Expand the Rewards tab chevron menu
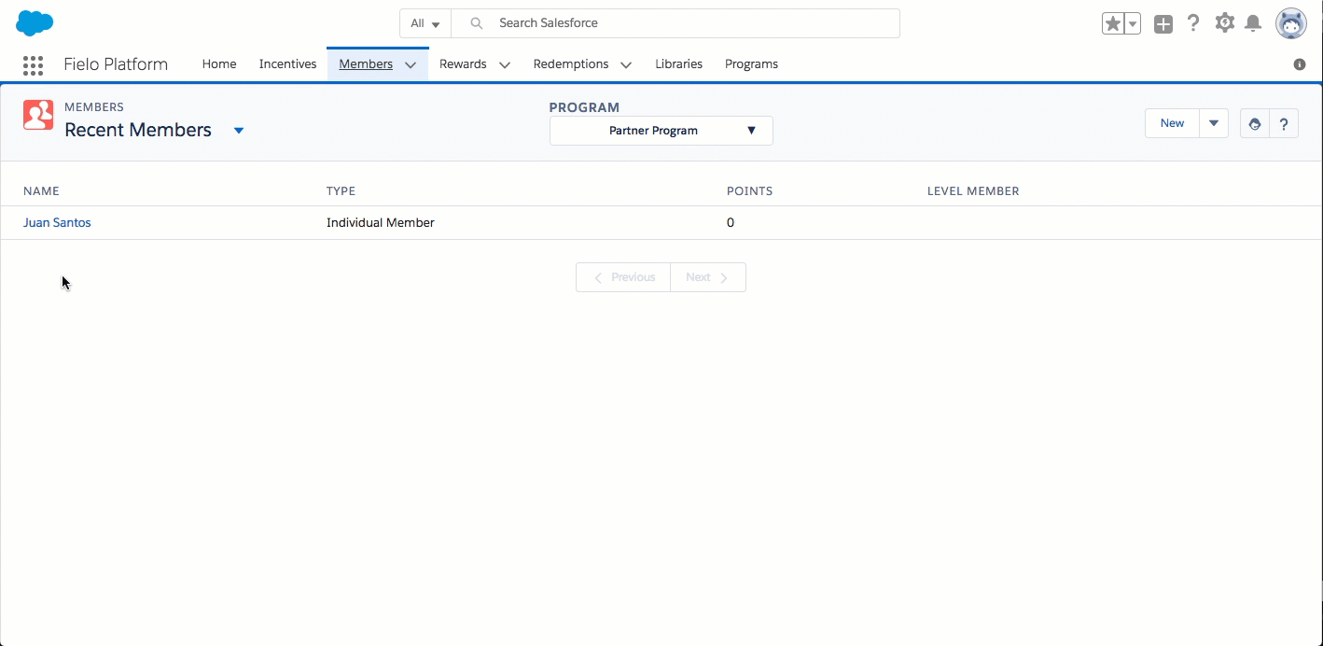Image resolution: width=1323 pixels, height=646 pixels. (505, 64)
